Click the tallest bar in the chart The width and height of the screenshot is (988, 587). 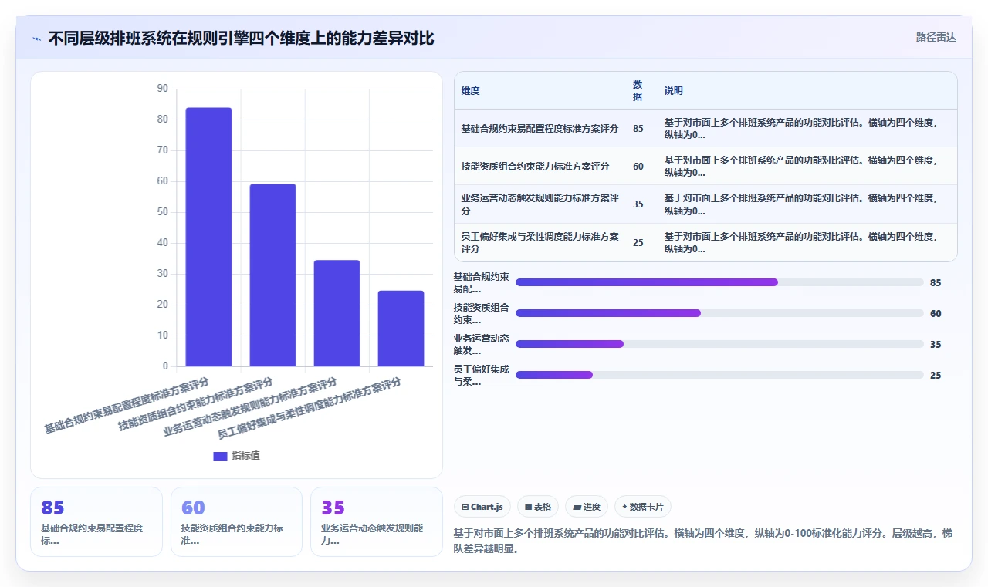click(208, 237)
